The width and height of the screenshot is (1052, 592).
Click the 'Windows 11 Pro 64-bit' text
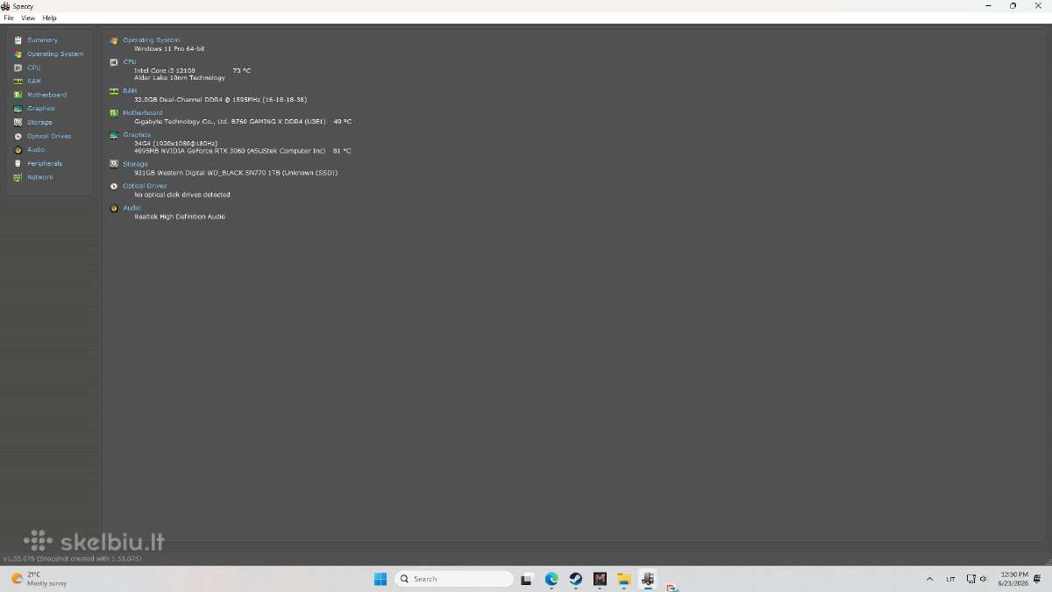tap(169, 48)
